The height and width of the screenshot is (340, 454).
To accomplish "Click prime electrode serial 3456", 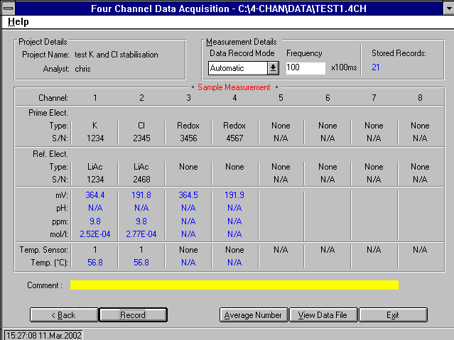I will pyautogui.click(x=188, y=138).
